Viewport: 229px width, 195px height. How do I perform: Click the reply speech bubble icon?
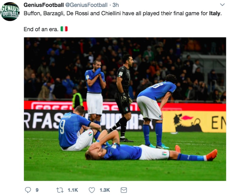[28, 190]
